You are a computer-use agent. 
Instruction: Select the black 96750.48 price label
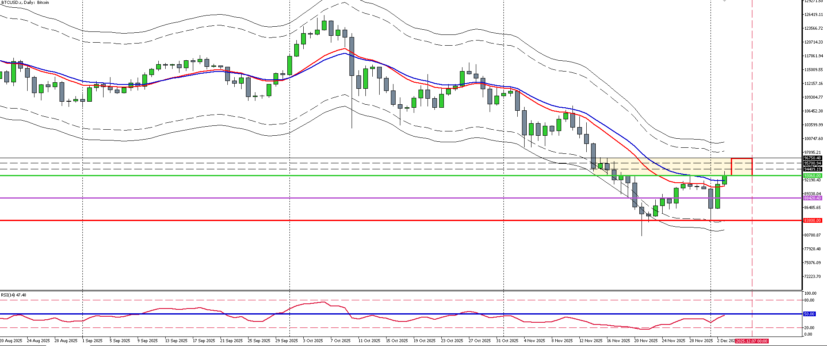click(812, 158)
